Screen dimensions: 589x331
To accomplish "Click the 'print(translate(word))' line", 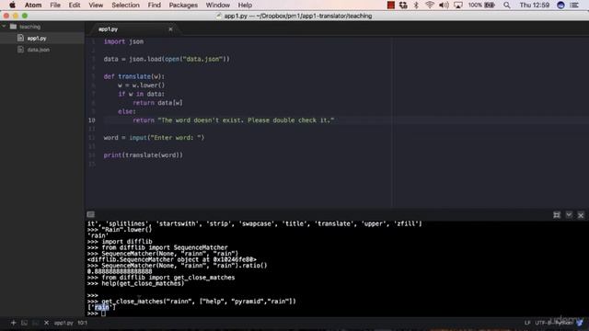I will (144, 155).
